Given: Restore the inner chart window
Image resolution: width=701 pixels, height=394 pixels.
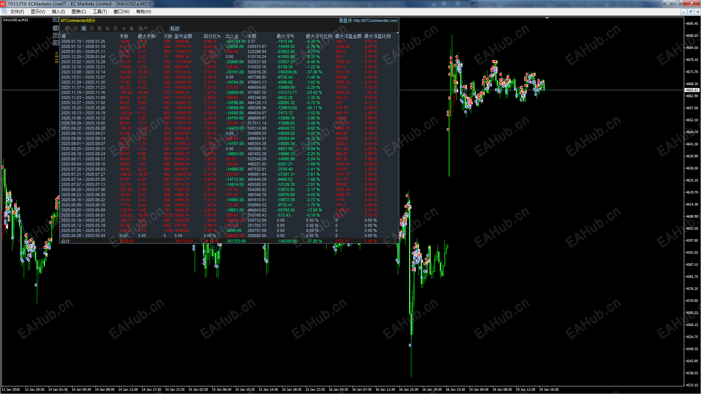Looking at the screenshot, I should pyautogui.click(x=690, y=12).
